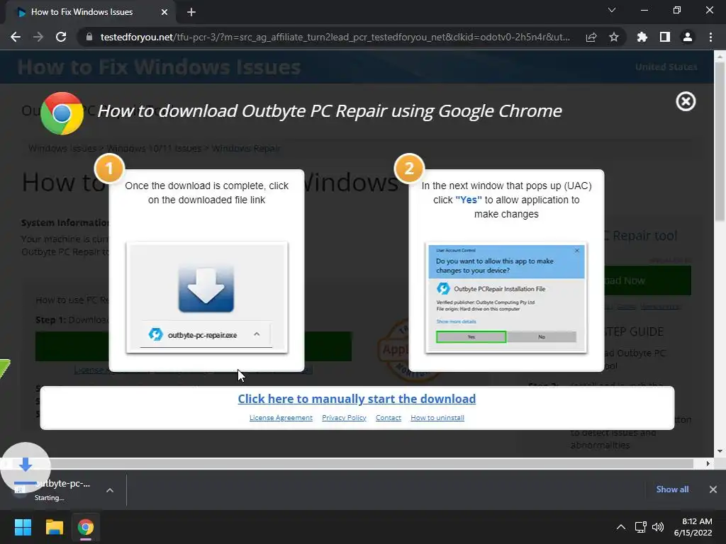The image size is (726, 544).
Task: Show hidden system tray icons
Action: (621, 527)
